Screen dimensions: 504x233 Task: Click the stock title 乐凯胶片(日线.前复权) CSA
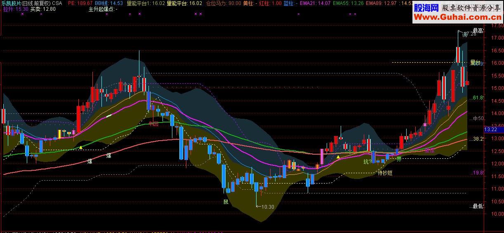click(32, 3)
